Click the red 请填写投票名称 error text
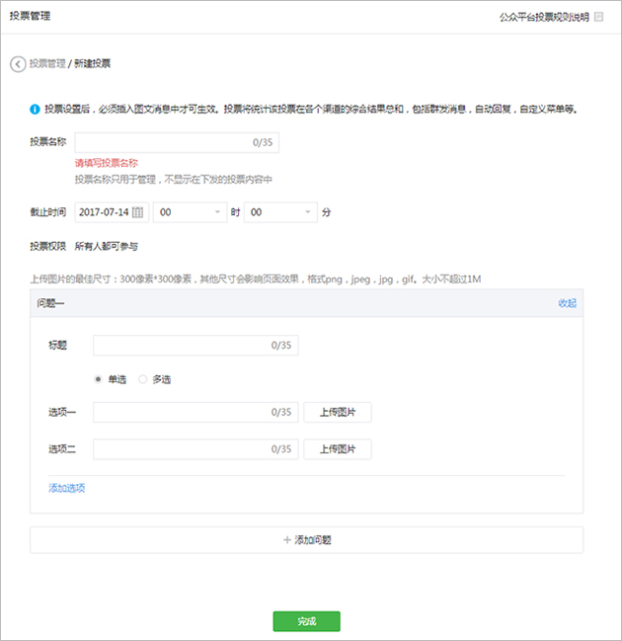Screen dimensions: 622x641 click(x=107, y=163)
